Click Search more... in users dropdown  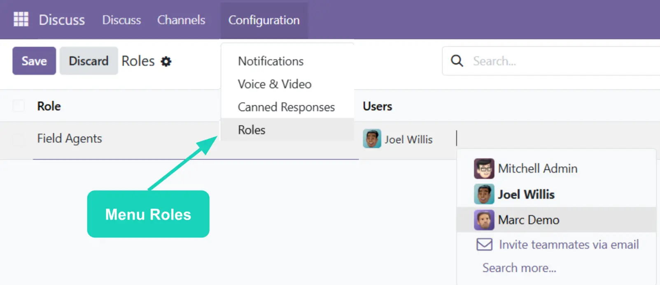pos(519,268)
